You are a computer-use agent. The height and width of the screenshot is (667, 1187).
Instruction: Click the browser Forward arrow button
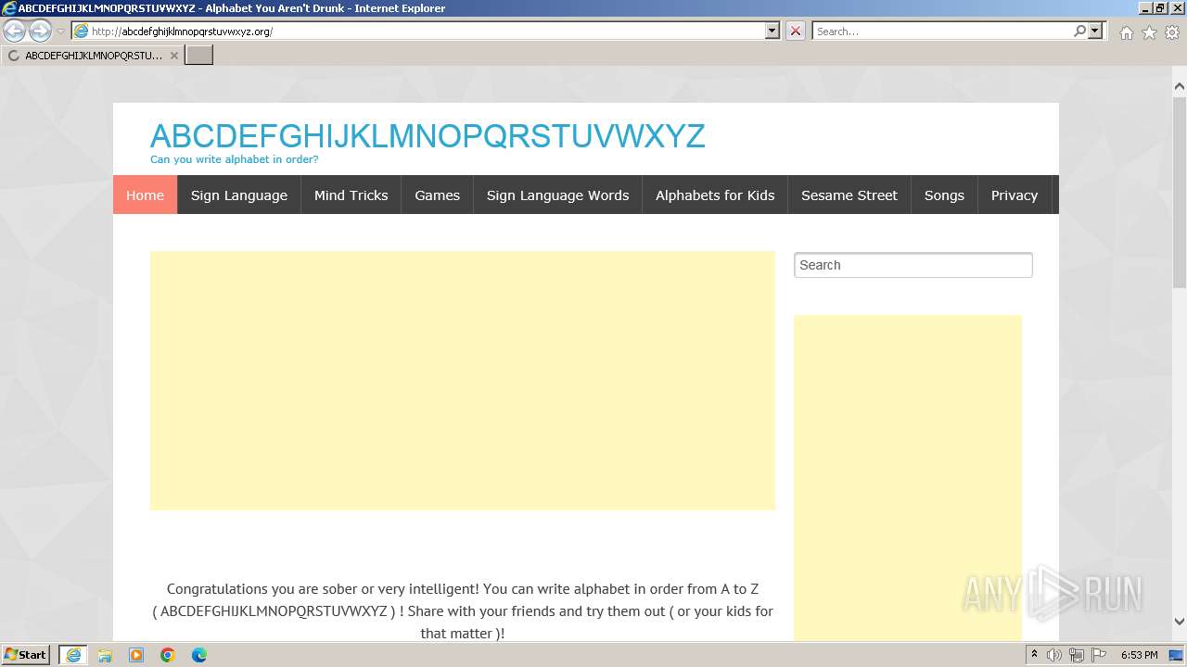tap(40, 31)
